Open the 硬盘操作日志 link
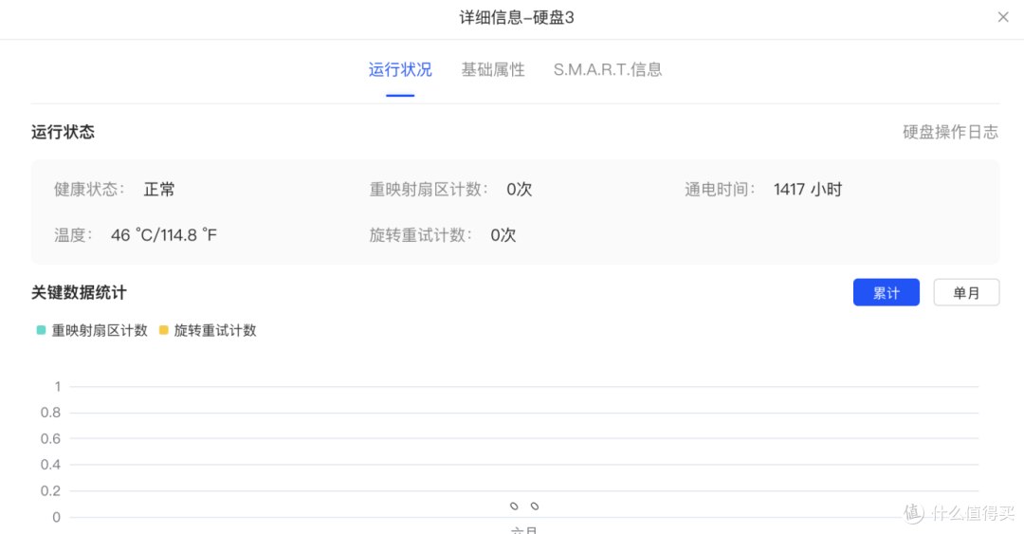Image resolution: width=1024 pixels, height=534 pixels. [950, 133]
